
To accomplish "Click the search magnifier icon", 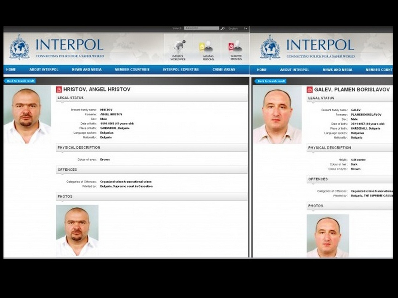I will click(223, 28).
